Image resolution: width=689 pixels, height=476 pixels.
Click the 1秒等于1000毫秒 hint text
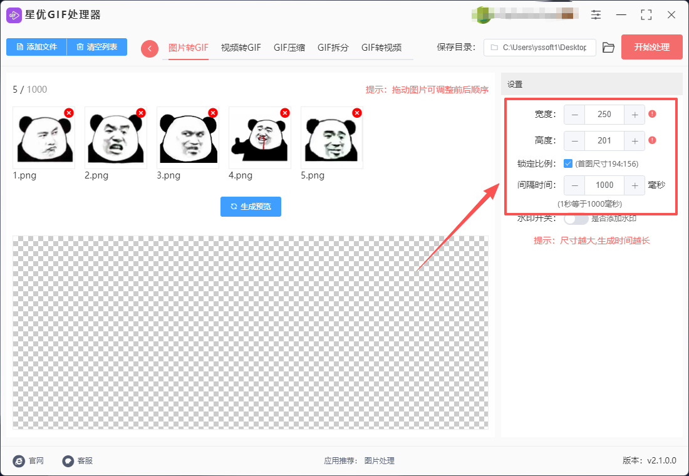point(589,204)
